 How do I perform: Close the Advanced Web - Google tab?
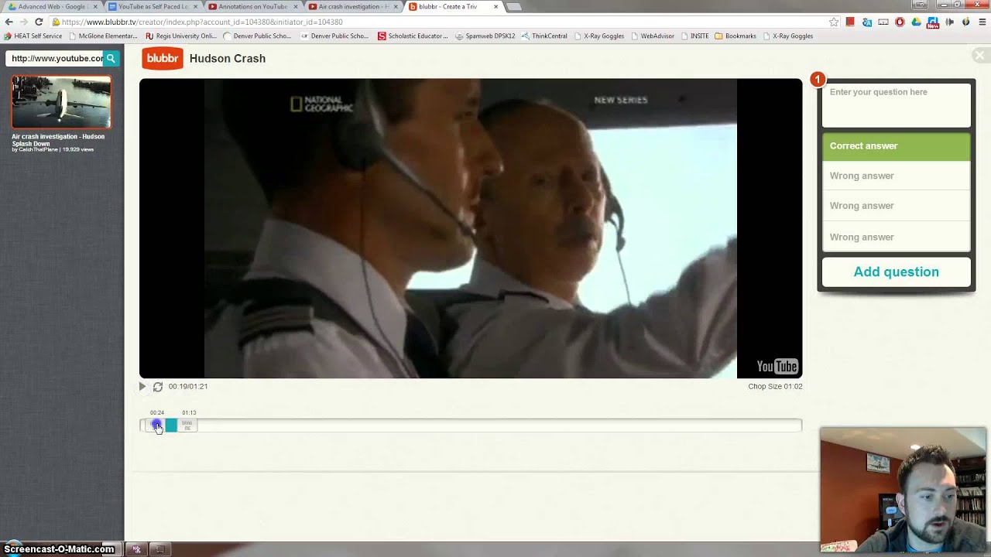[x=95, y=7]
